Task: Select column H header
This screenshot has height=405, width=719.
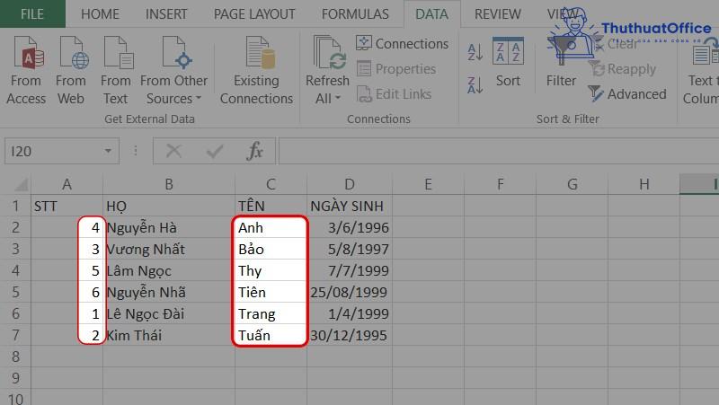Action: [644, 184]
